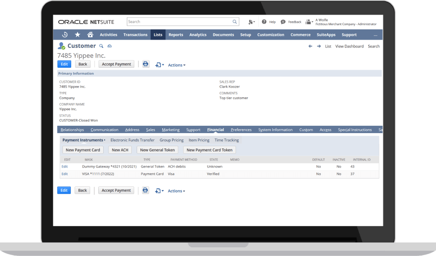Click the top Print icon
The width and height of the screenshot is (436, 256).
click(146, 64)
